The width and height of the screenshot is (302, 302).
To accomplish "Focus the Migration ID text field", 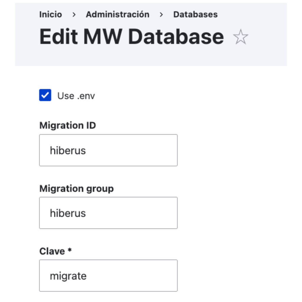I will 108,150.
